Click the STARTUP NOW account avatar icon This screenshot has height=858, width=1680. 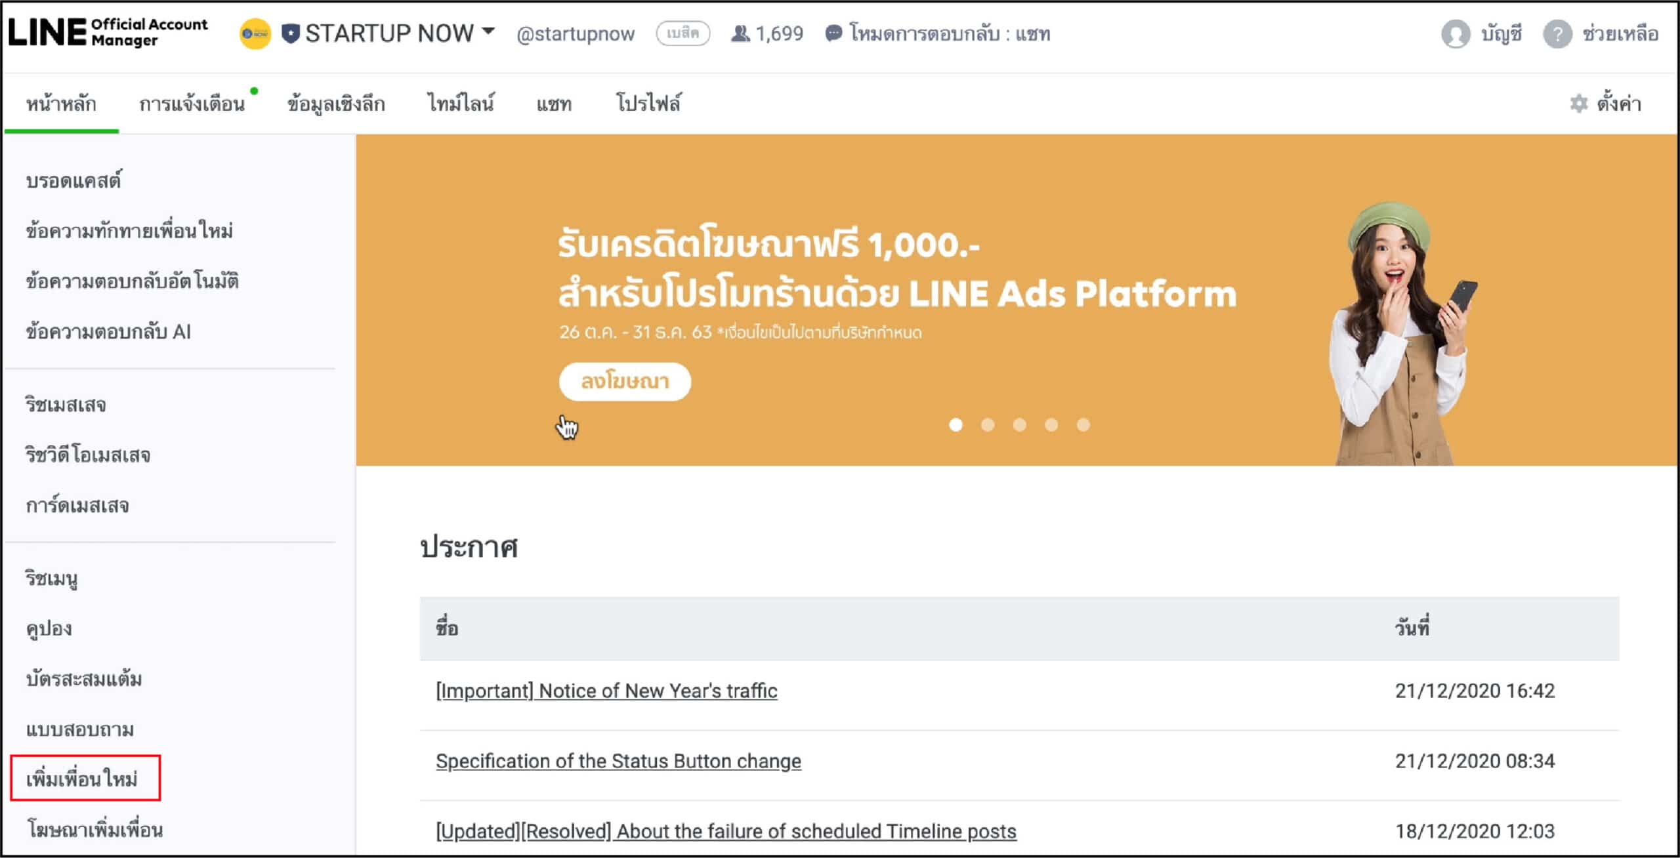click(255, 33)
